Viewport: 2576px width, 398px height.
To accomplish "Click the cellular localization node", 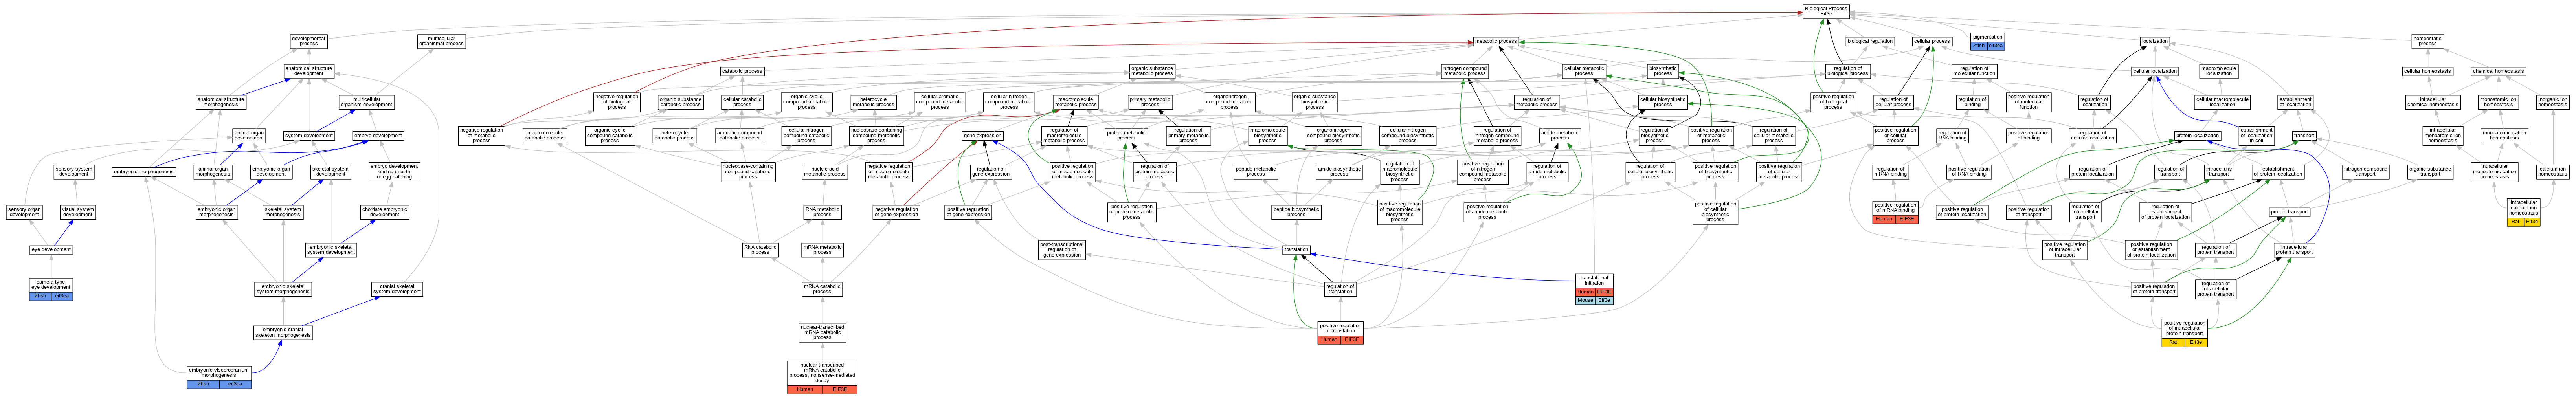I will coord(2155,71).
